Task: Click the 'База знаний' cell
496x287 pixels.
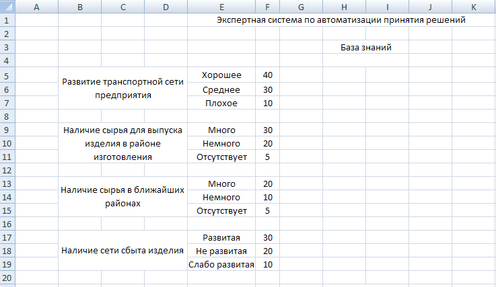Action: click(365, 47)
